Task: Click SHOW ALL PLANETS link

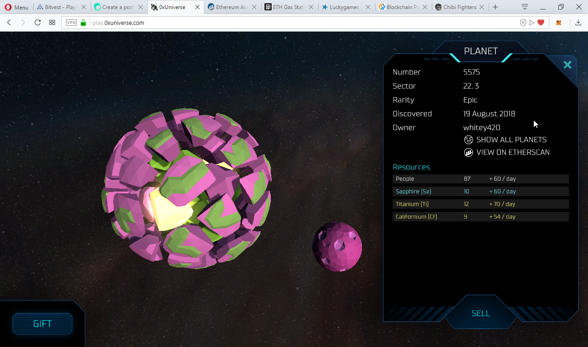Action: [511, 140]
